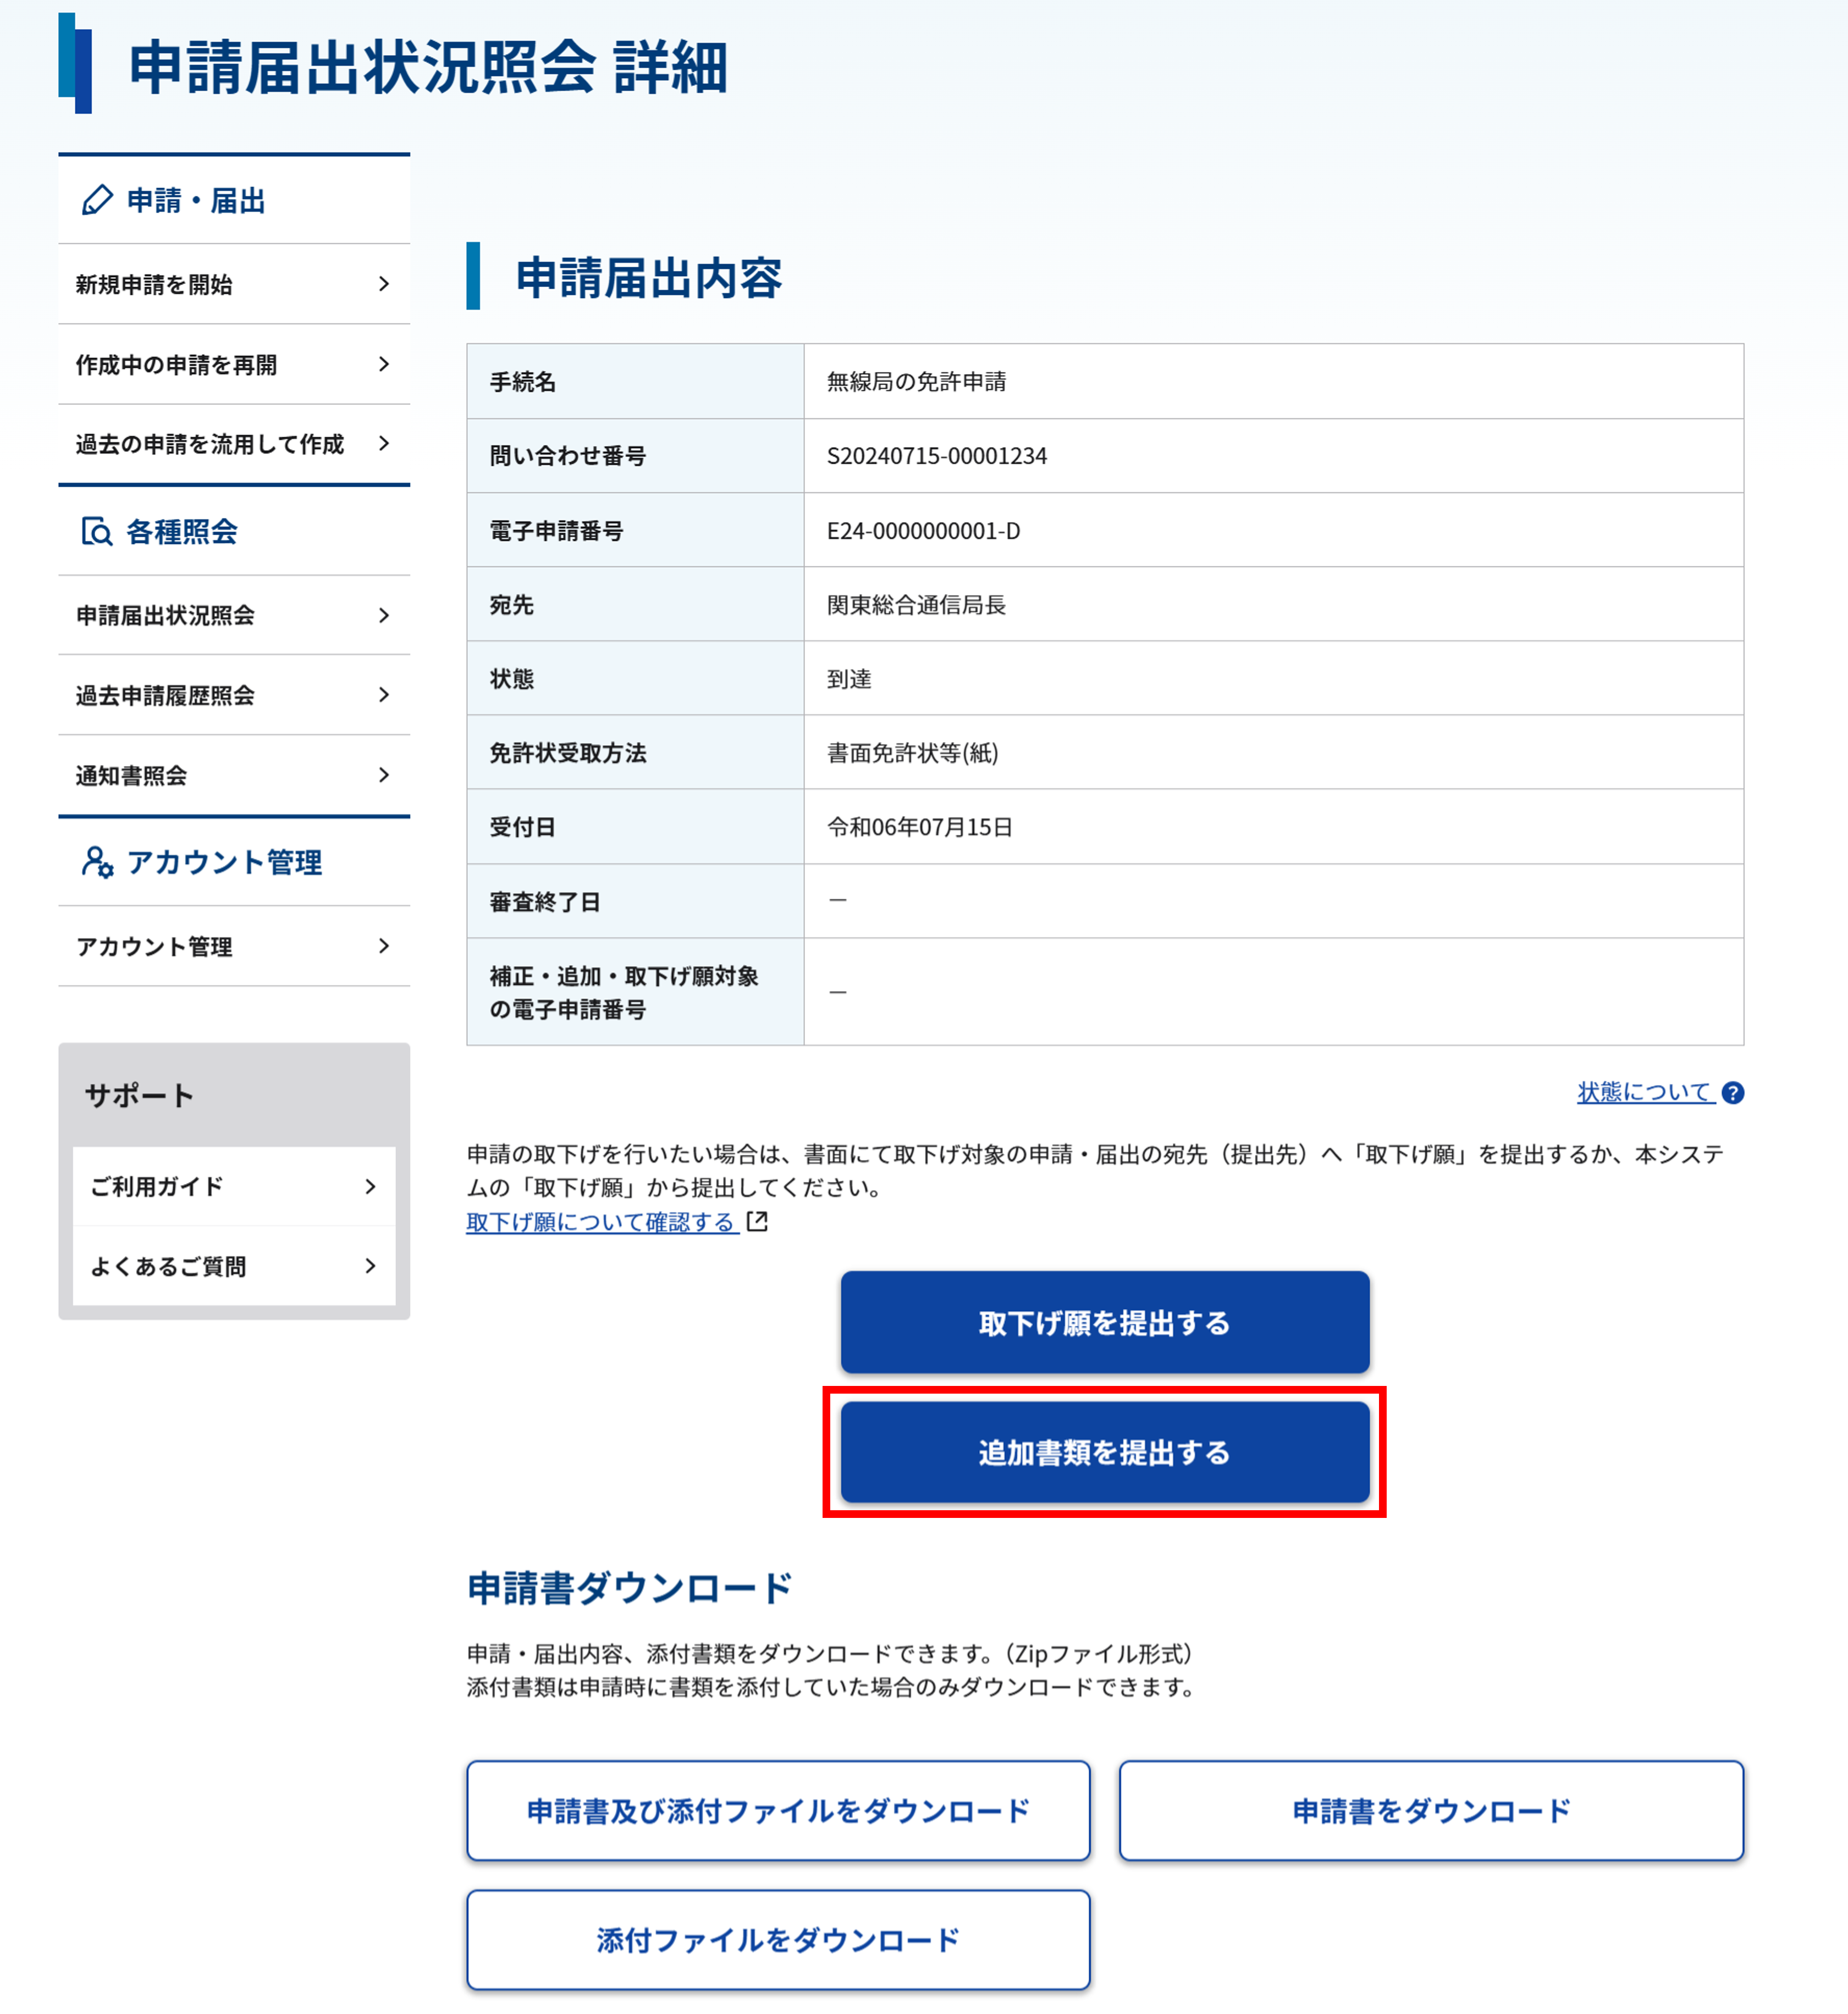Click the 申請・届出 section heading
The image size is (1848, 2014).
click(x=196, y=200)
